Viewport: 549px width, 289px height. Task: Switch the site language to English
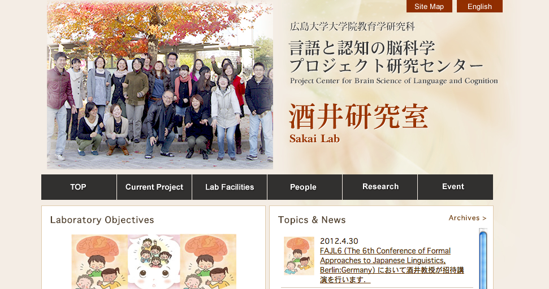pos(479,6)
